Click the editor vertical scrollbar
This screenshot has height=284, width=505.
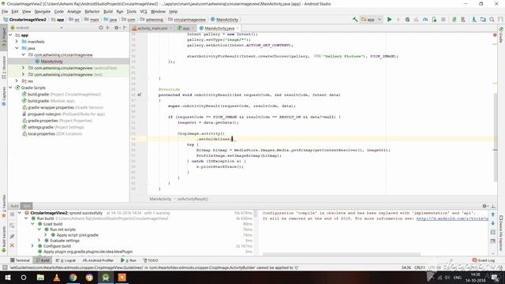(x=495, y=136)
